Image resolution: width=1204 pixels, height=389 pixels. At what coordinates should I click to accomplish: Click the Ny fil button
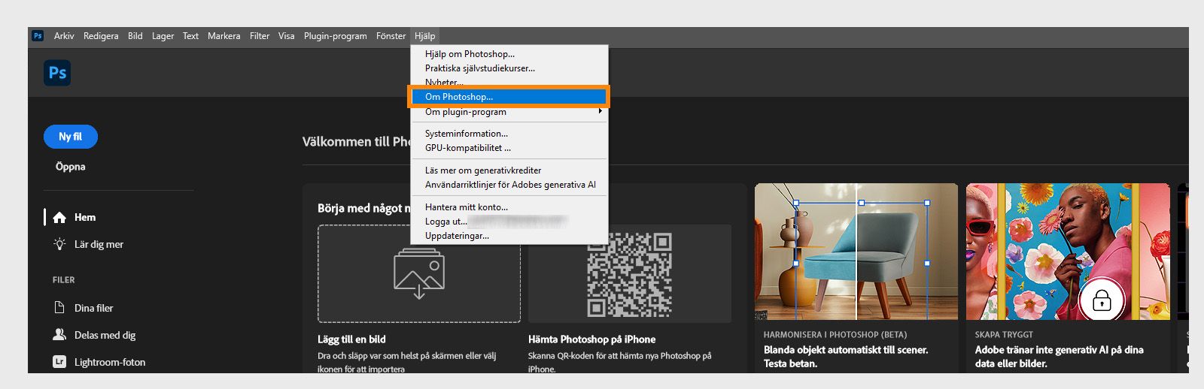click(x=71, y=137)
